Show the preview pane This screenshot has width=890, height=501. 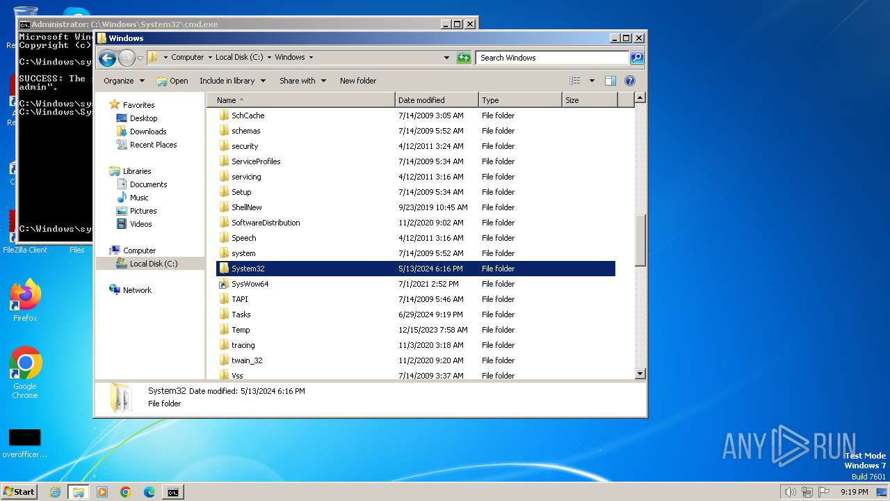pos(610,81)
